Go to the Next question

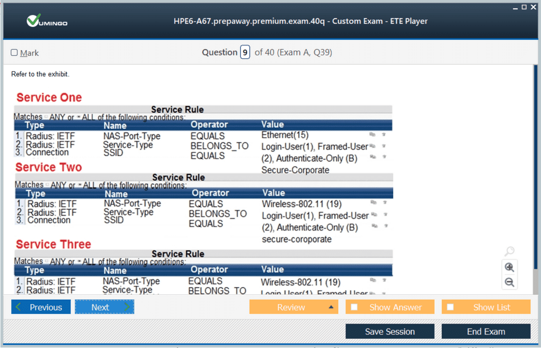click(x=104, y=307)
